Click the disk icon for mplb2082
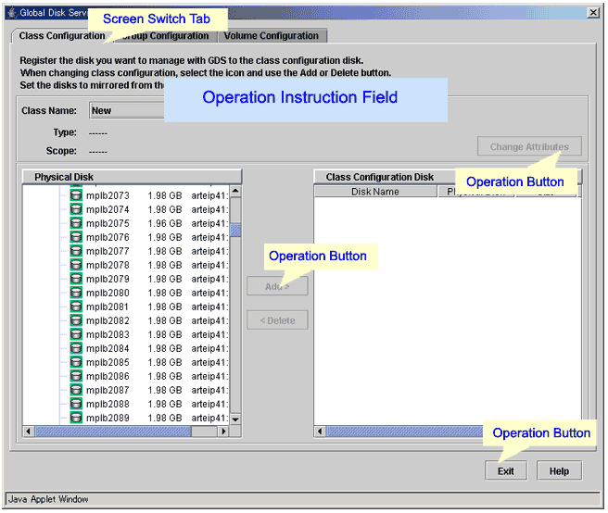Viewport: 608px width, 513px height. tap(76, 320)
